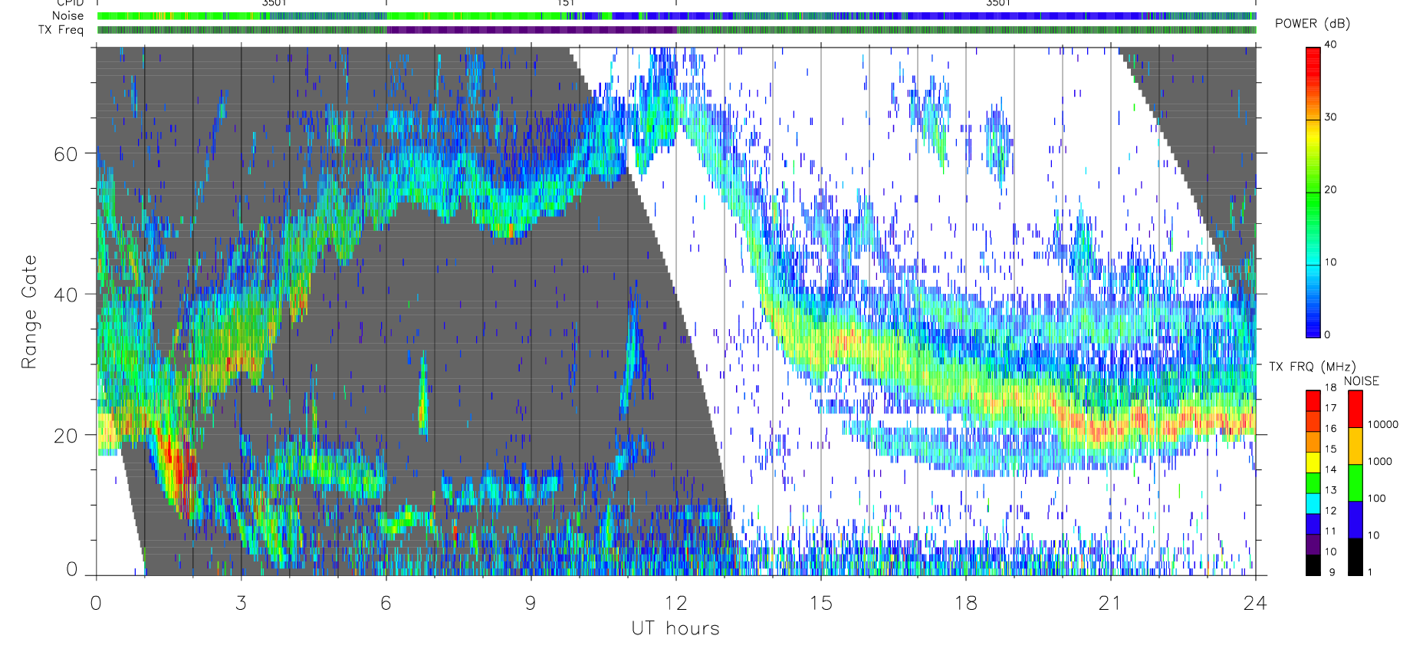Click the TX FRQ (MHz) legend title
The width and height of the screenshot is (1413, 652).
(x=1312, y=367)
